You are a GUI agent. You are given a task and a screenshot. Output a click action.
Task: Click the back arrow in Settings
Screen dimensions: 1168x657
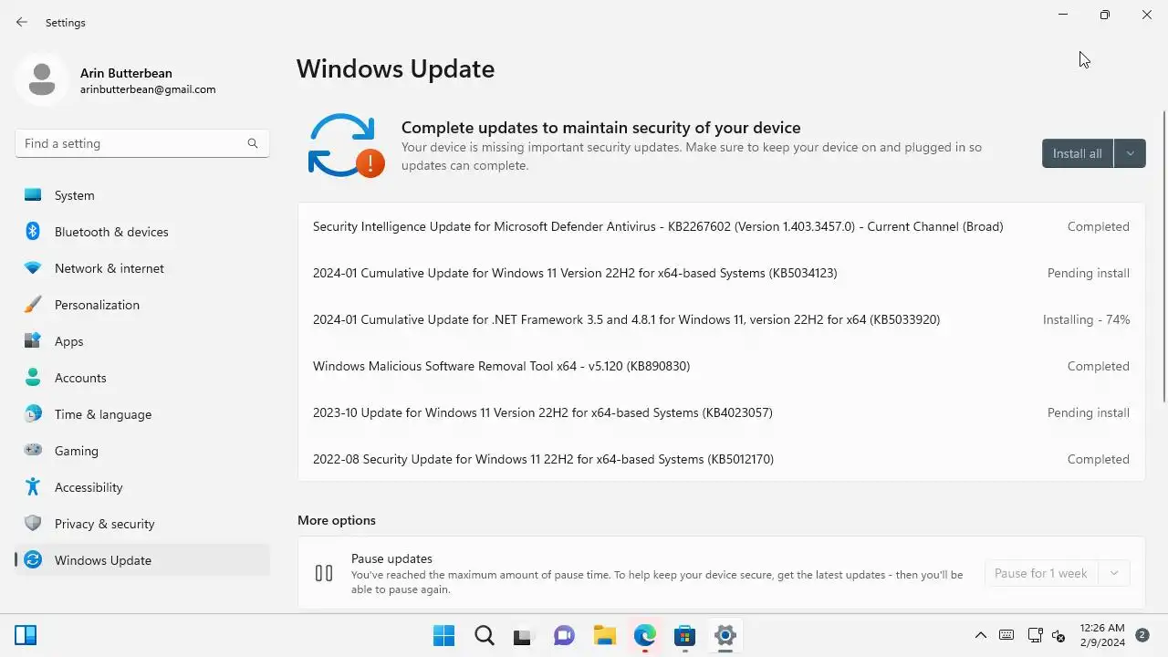click(x=22, y=22)
